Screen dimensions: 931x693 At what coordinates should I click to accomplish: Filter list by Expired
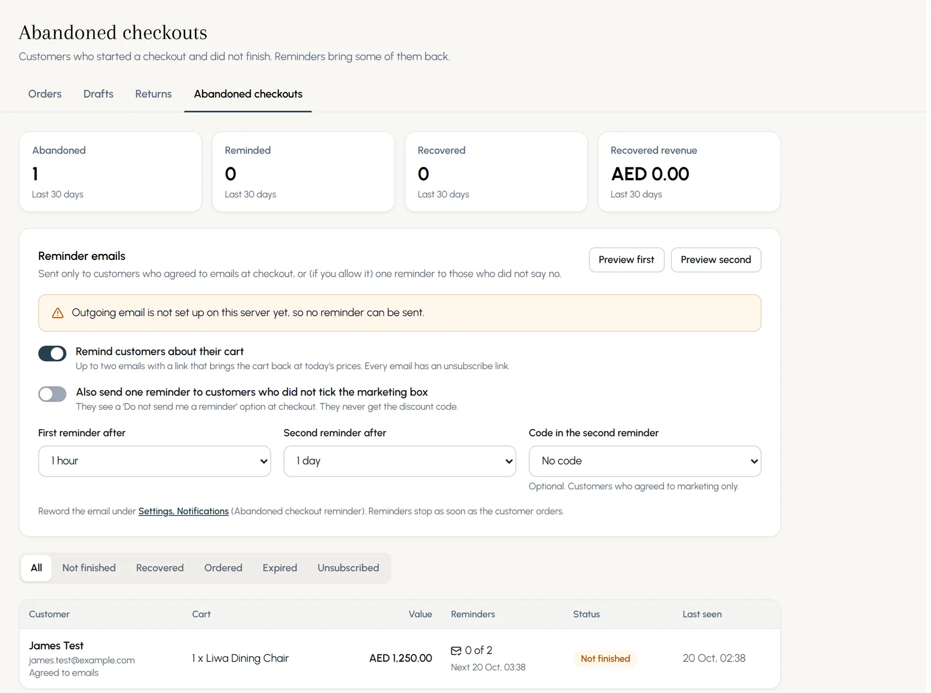[x=280, y=568]
